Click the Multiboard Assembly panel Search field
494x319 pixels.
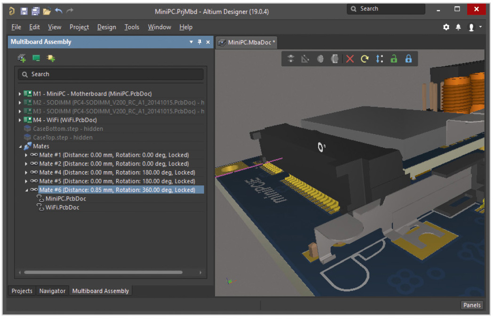[111, 74]
